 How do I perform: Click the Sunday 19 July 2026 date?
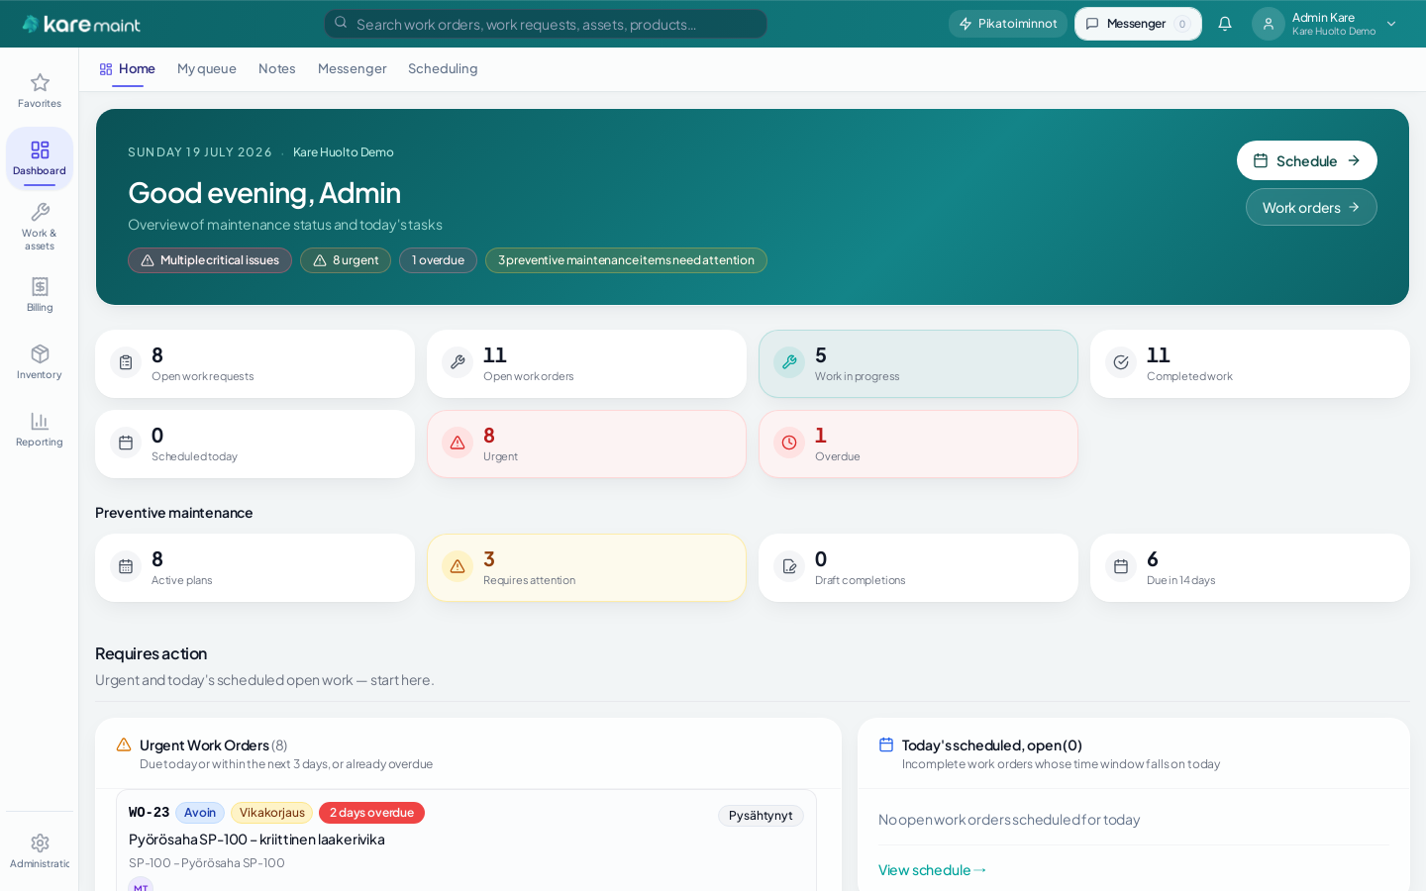point(200,152)
